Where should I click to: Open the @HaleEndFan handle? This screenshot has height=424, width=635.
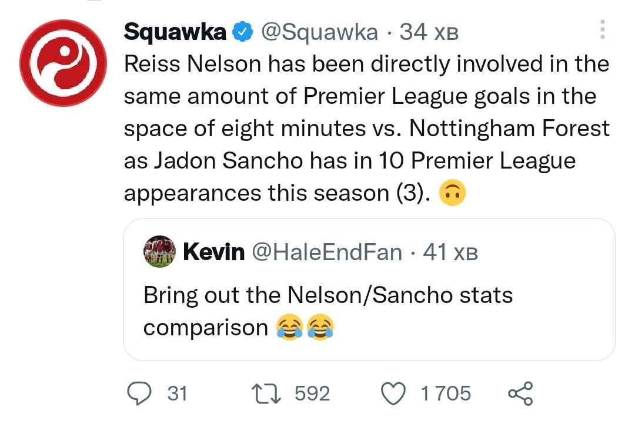327,252
